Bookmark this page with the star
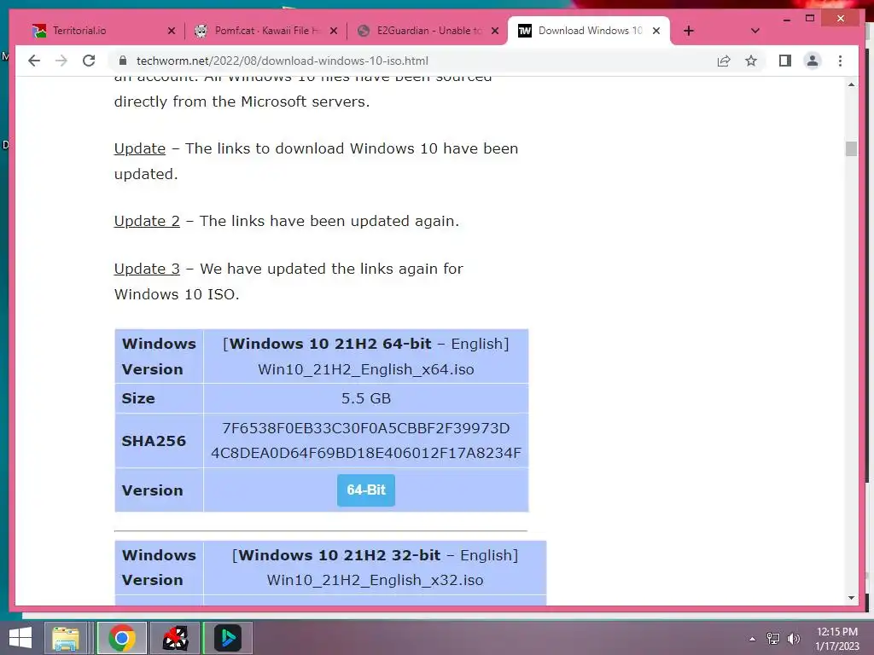Viewport: 874px width, 655px height. (x=751, y=61)
